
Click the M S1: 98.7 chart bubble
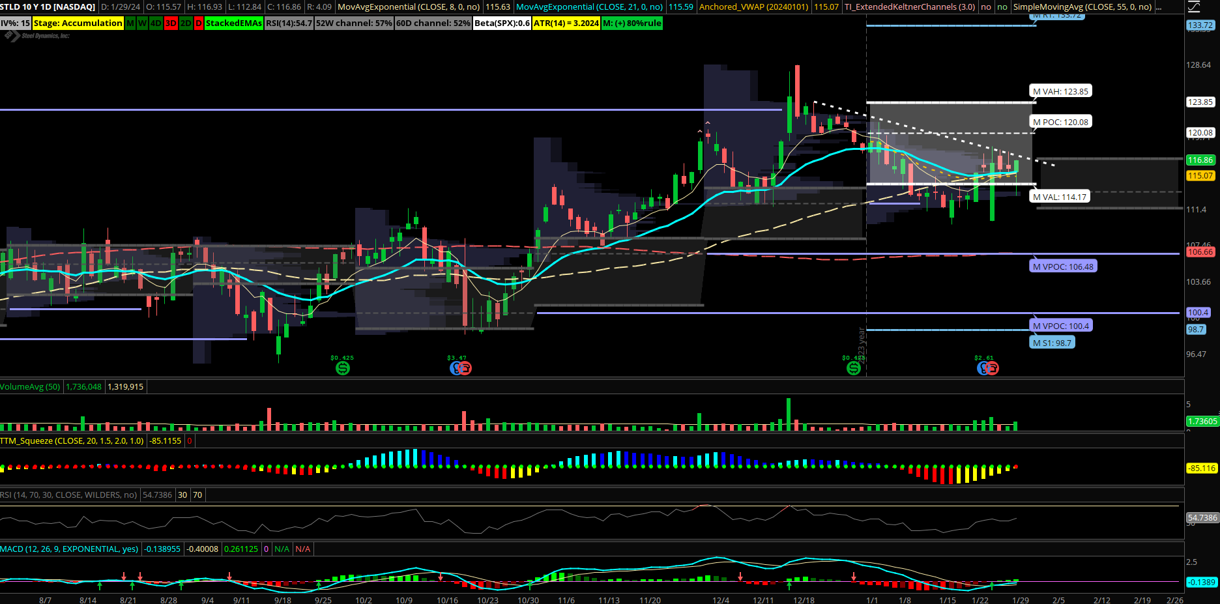click(1052, 343)
